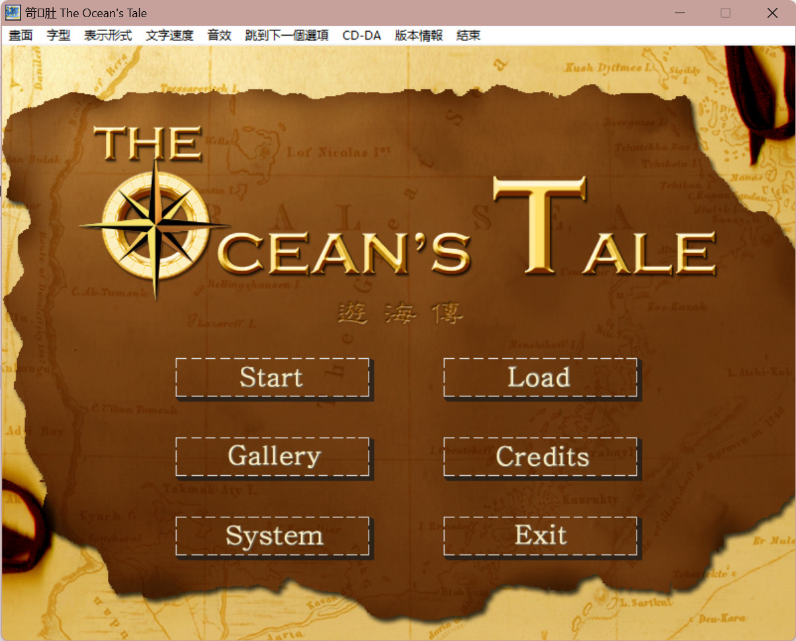Click the Exit button on the title screen
The width and height of the screenshot is (796, 641).
[540, 536]
